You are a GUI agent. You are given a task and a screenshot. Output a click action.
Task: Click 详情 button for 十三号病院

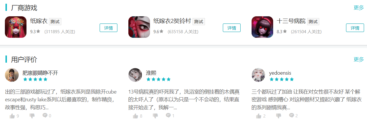[x=355, y=28]
